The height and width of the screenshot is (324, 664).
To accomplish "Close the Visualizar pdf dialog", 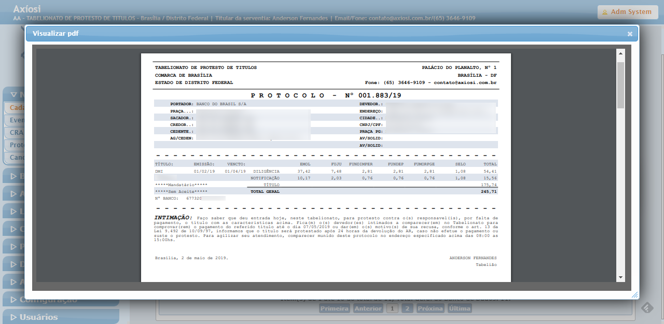I will point(630,34).
